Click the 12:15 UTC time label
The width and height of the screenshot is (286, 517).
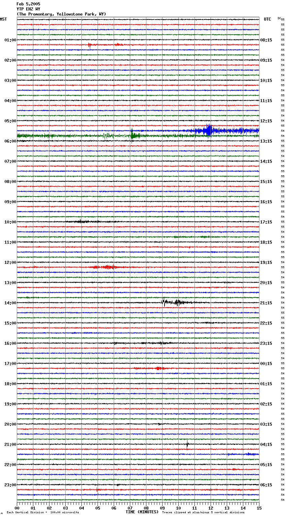click(x=266, y=121)
